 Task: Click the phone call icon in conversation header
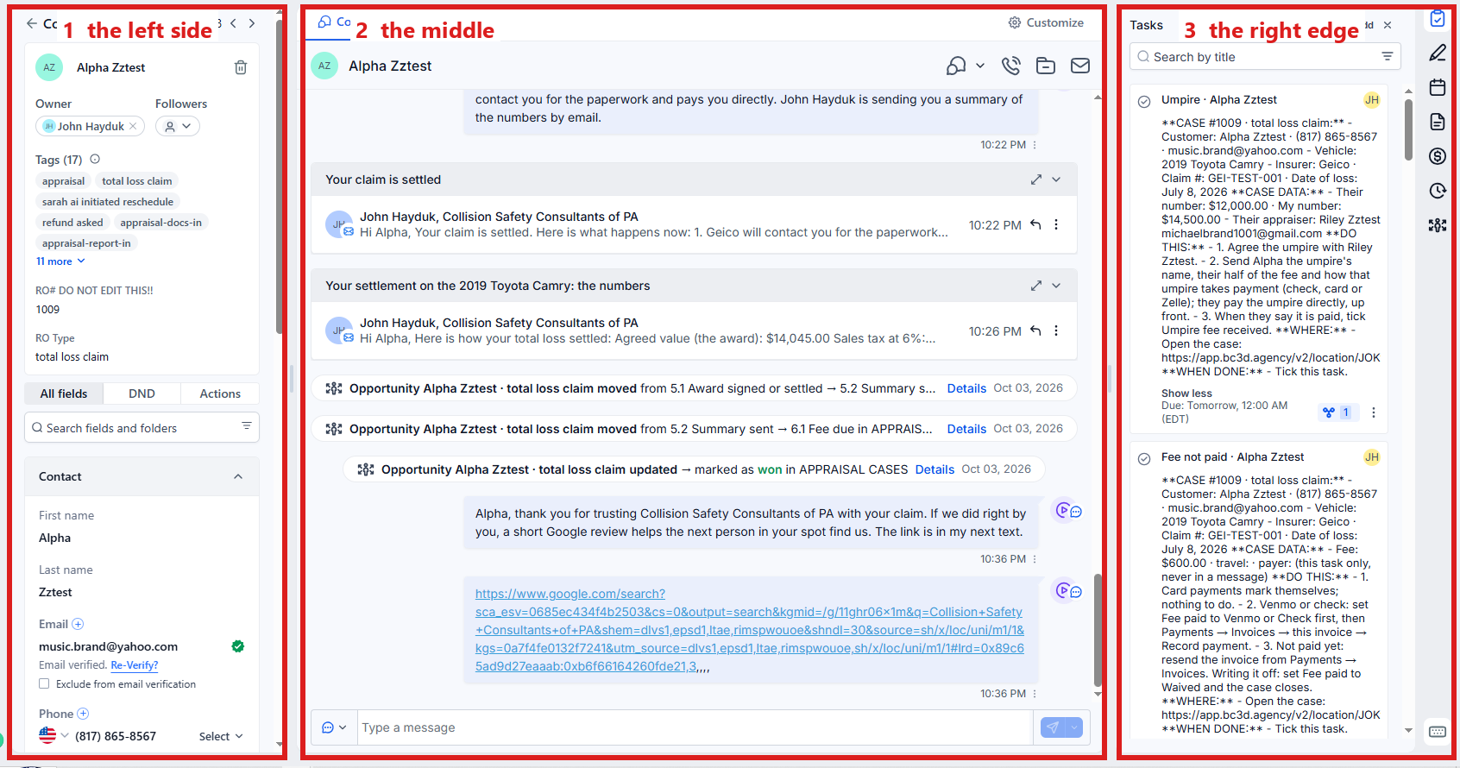tap(1011, 66)
